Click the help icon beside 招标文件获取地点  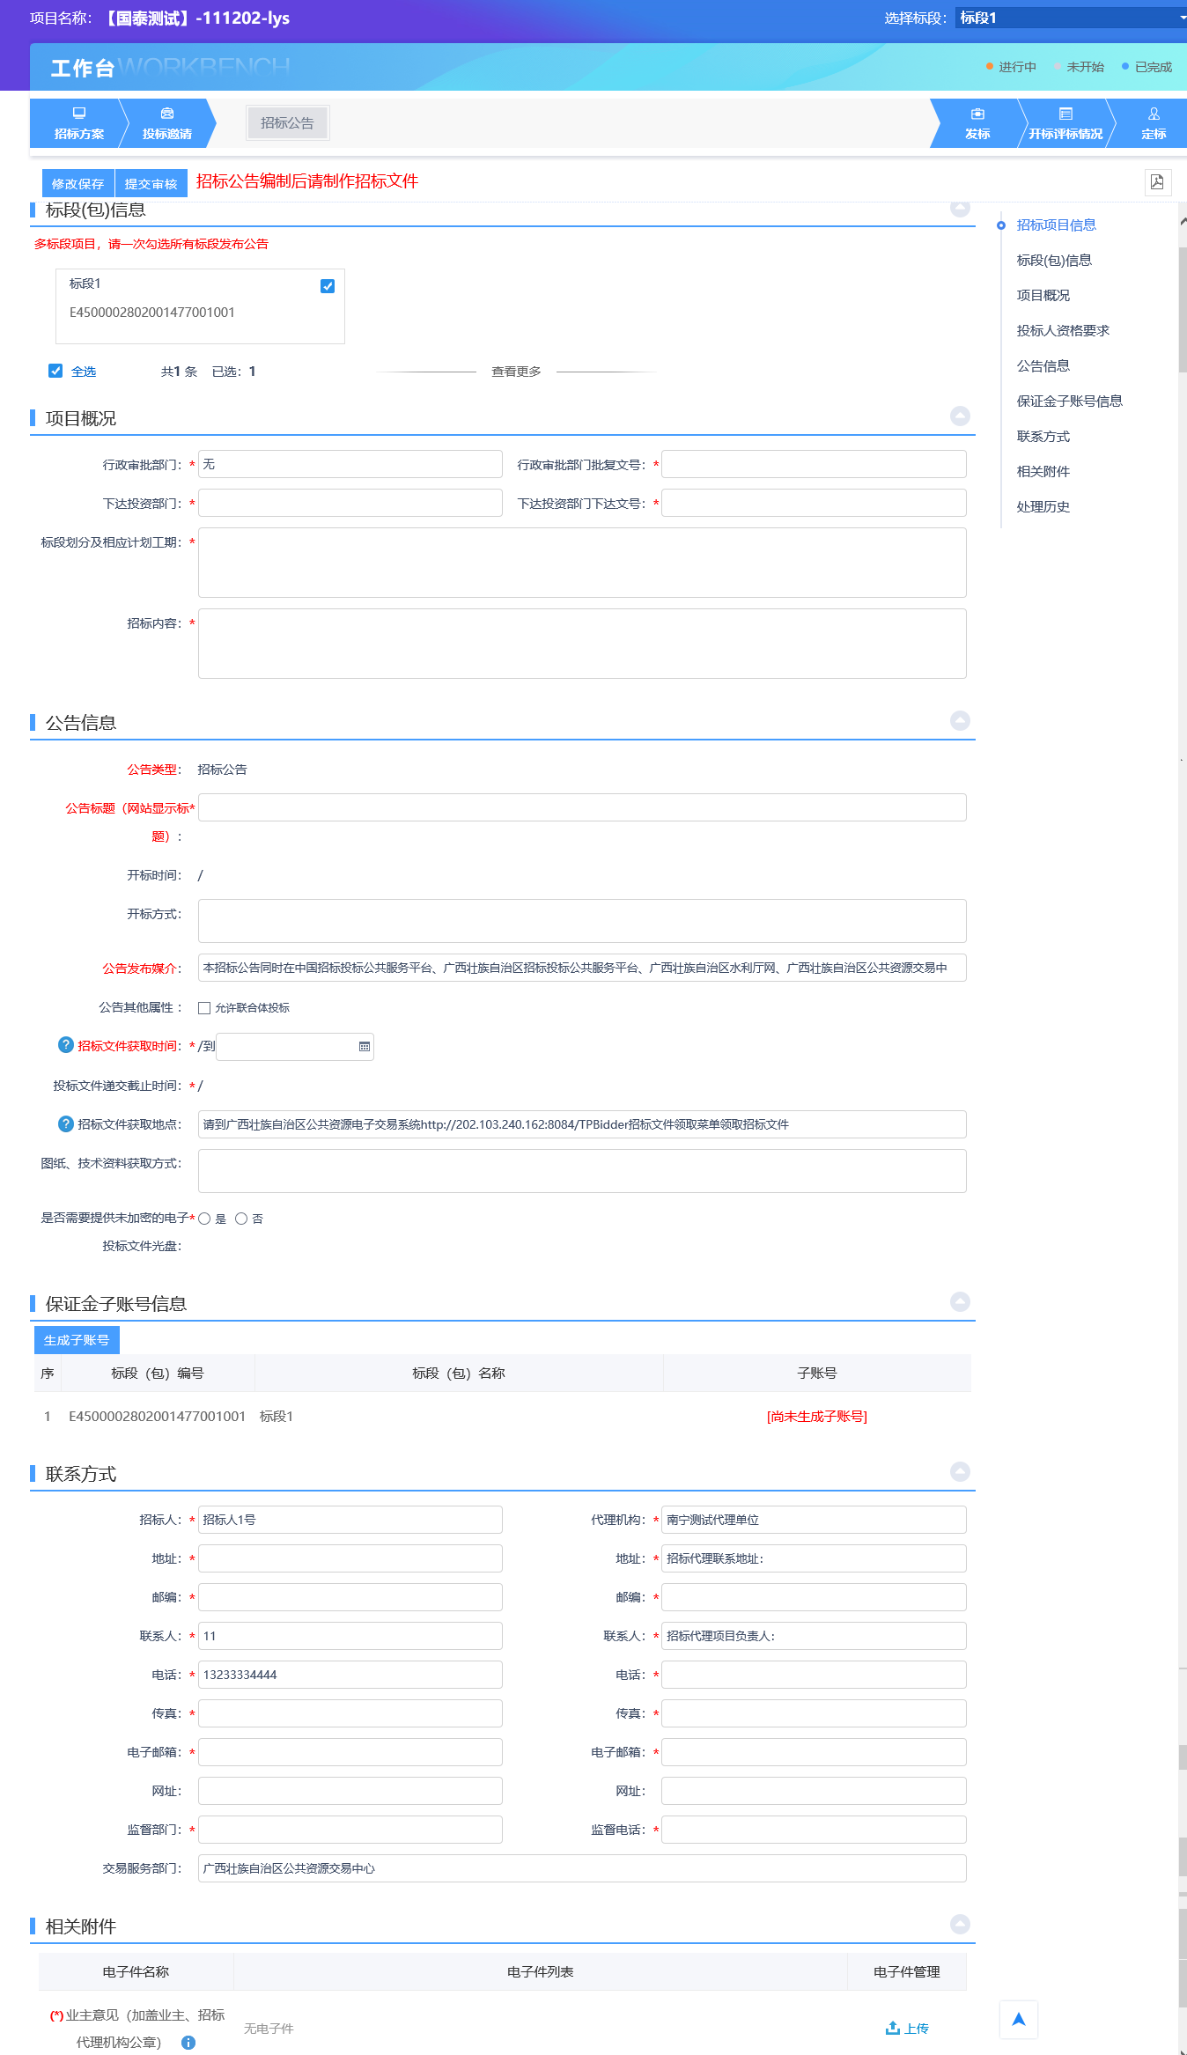click(x=65, y=1123)
